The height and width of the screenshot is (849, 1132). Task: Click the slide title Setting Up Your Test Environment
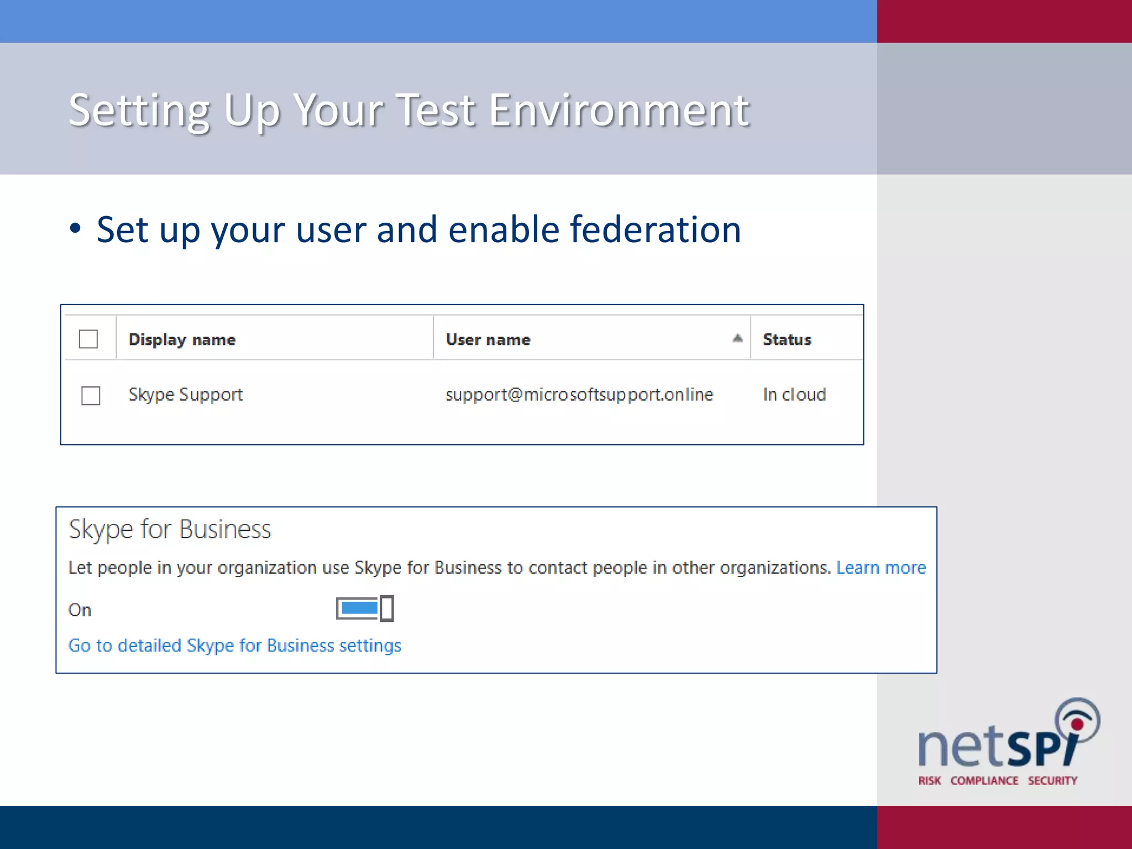(x=409, y=110)
